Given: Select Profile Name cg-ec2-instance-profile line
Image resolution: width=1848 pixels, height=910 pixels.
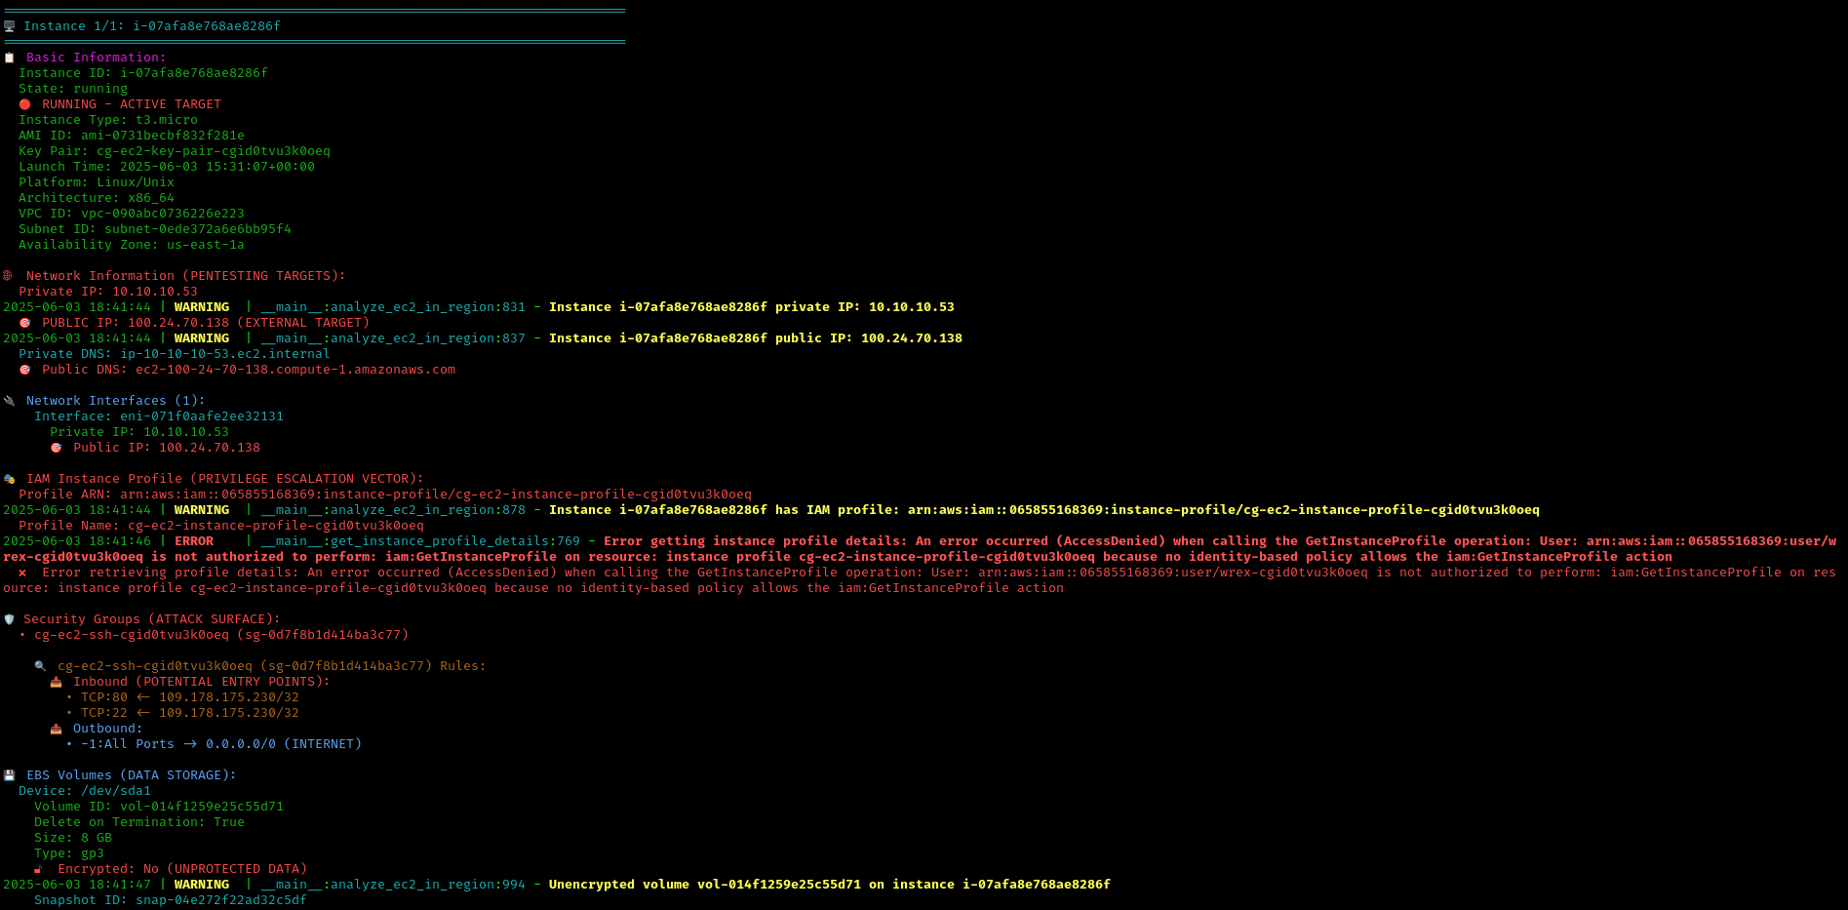Looking at the screenshot, I should point(221,526).
